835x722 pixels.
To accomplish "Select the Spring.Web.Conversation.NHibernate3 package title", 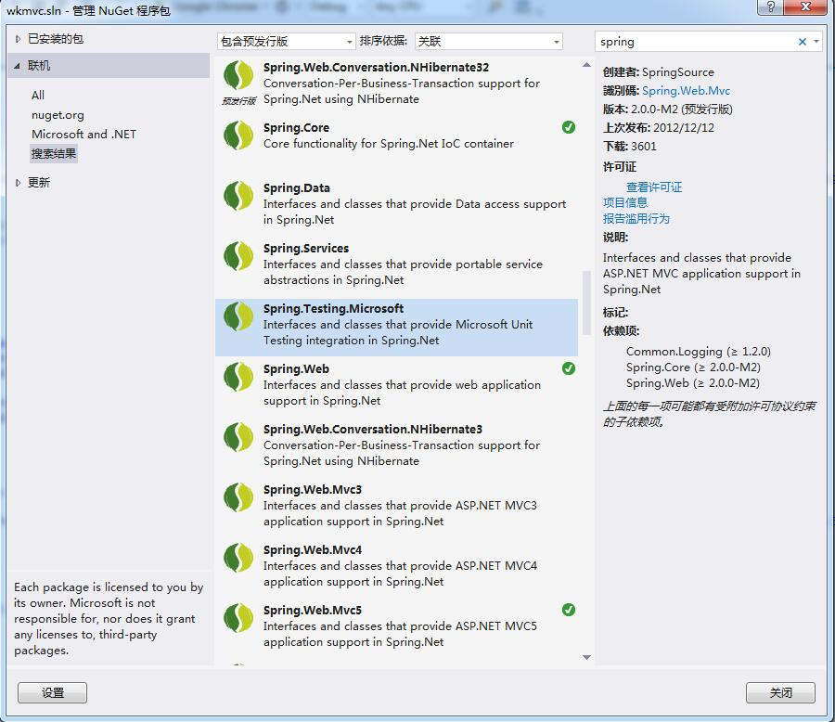I will pyautogui.click(x=373, y=429).
